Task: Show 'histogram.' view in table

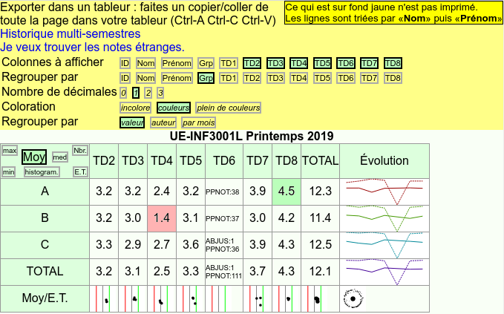Action: [42, 171]
